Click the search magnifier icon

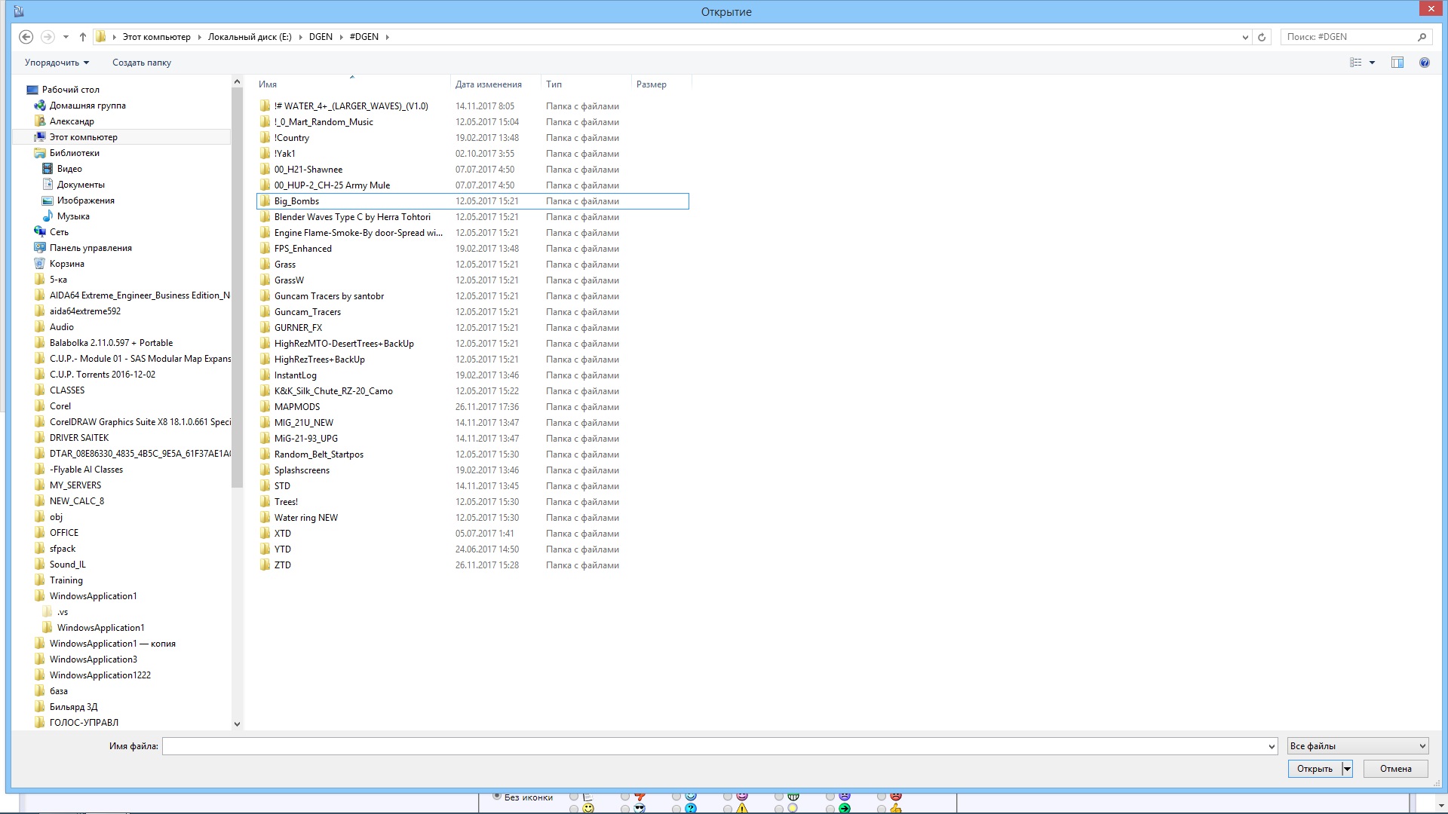coord(1422,37)
